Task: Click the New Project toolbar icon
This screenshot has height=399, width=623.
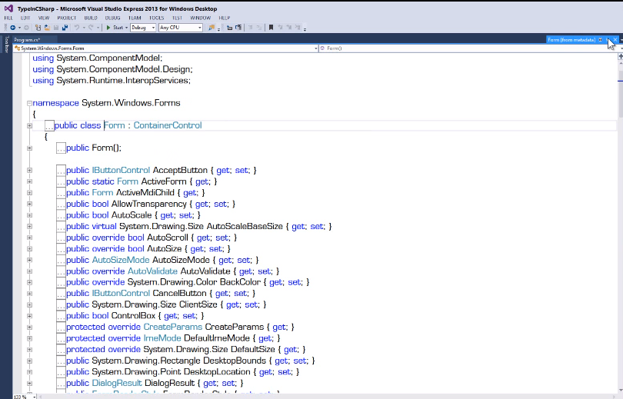Action: [38, 28]
